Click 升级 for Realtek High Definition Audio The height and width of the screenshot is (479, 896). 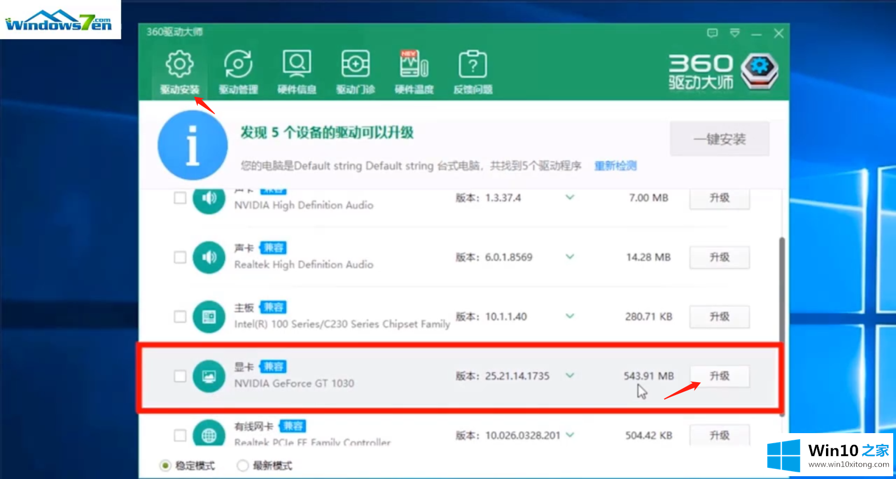click(720, 257)
